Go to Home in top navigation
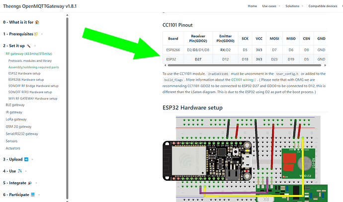Image resolution: width=343 pixels, height=202 pixels. 252,6
